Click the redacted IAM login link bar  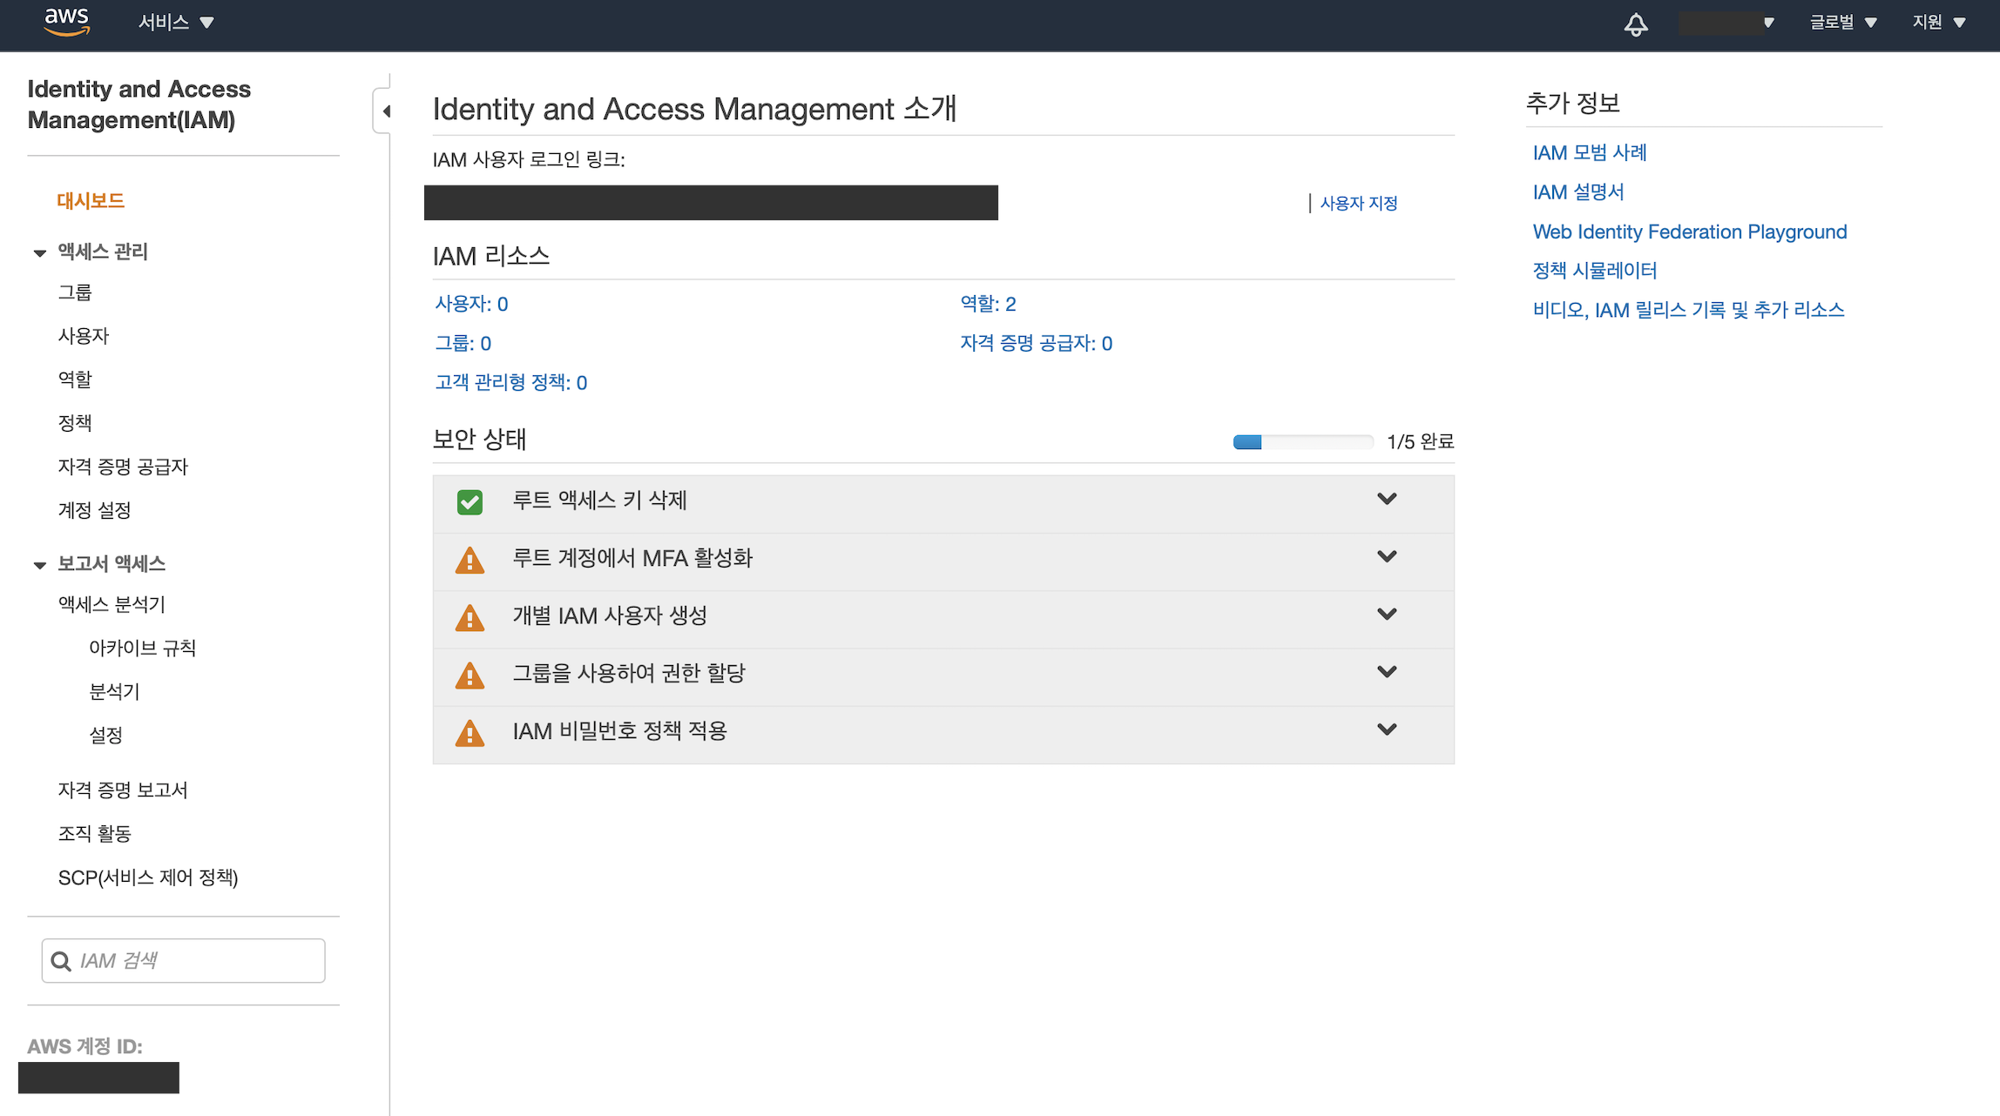(711, 203)
